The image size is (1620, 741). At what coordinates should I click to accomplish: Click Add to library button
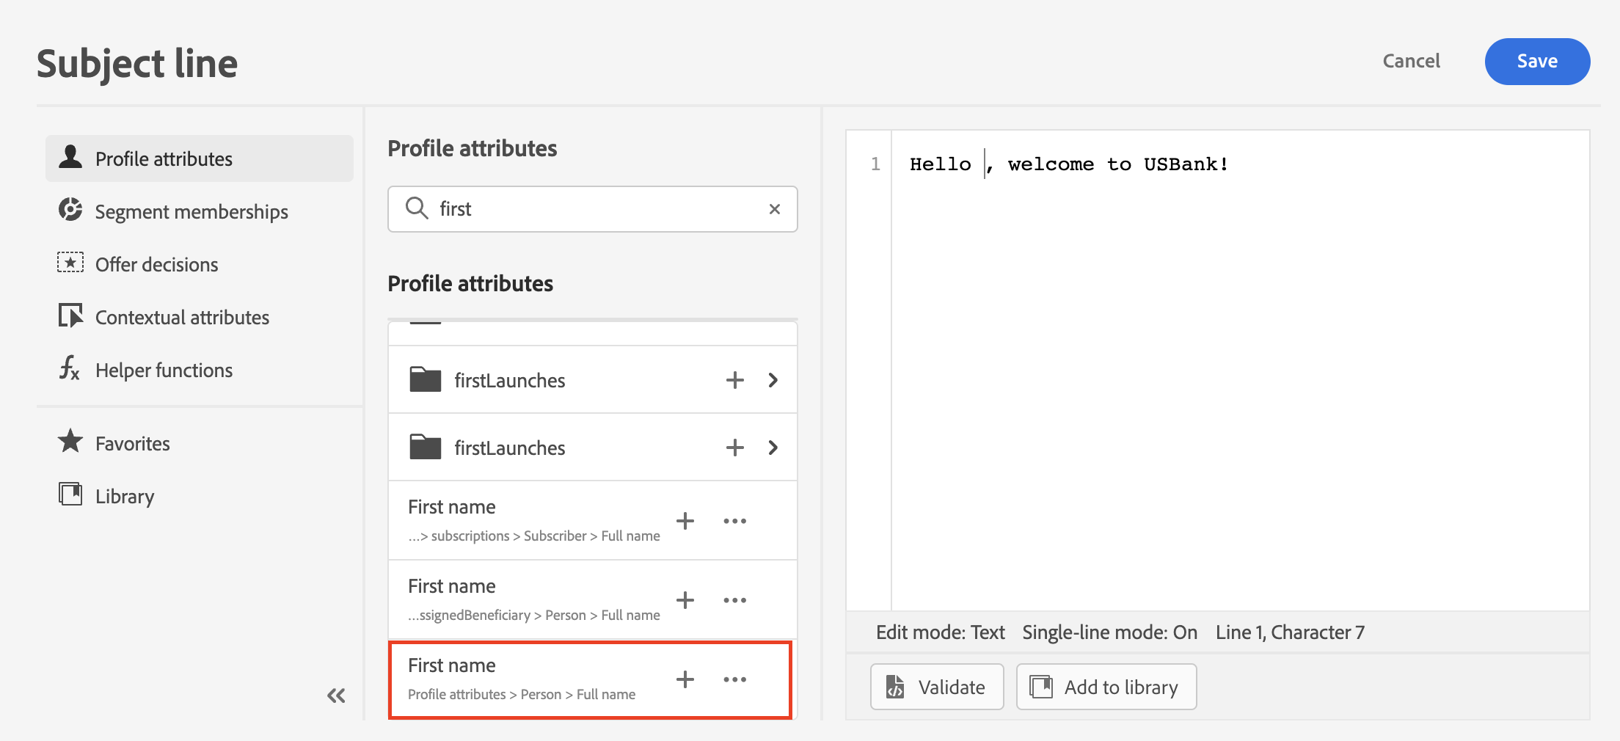tap(1106, 687)
